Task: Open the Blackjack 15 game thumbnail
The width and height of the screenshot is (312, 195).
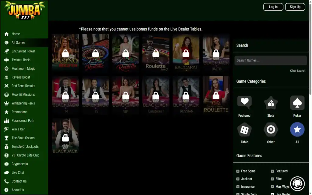Action: (95, 95)
